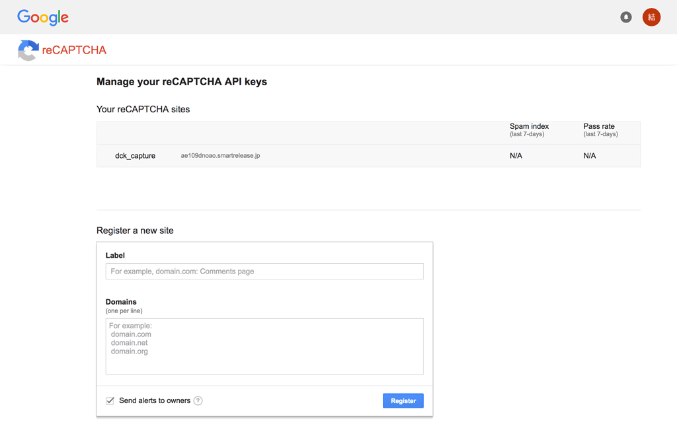
Task: Click the (one per line) hint text
Action: click(x=124, y=311)
